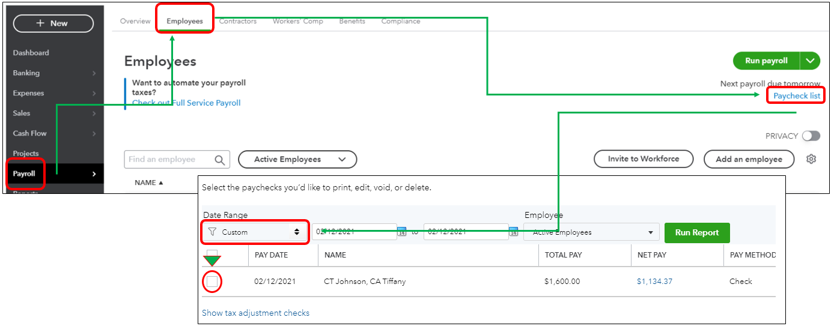Expand the Run payroll dropdown arrow
834x329 pixels.
point(810,61)
